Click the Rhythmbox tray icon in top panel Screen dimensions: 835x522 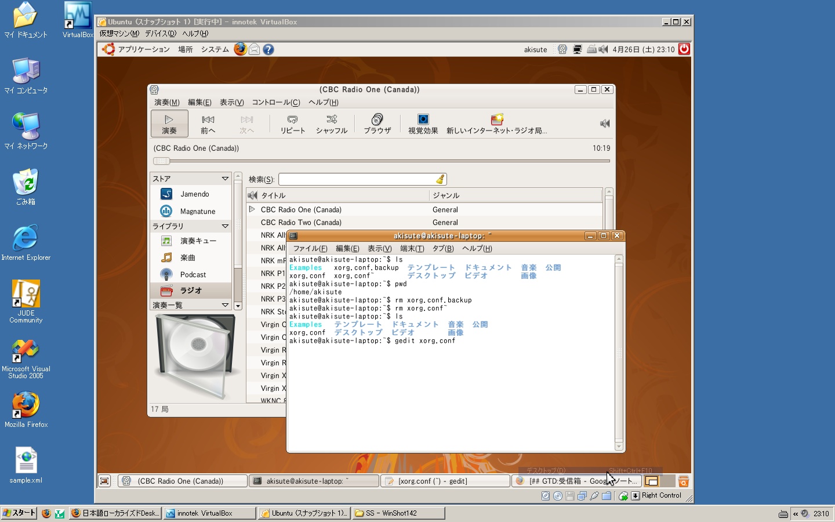(562, 49)
